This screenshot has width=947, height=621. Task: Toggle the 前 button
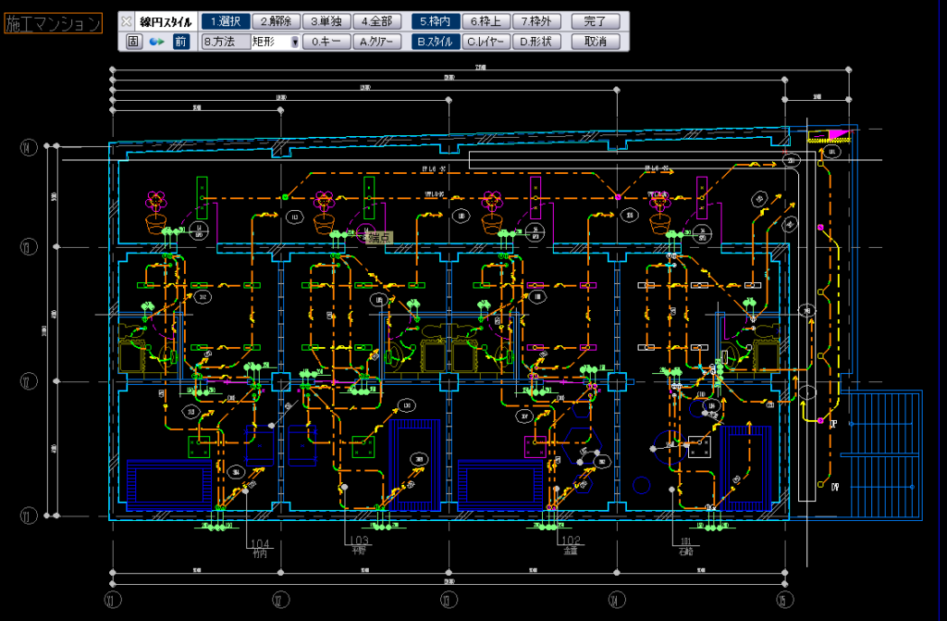pyautogui.click(x=180, y=42)
